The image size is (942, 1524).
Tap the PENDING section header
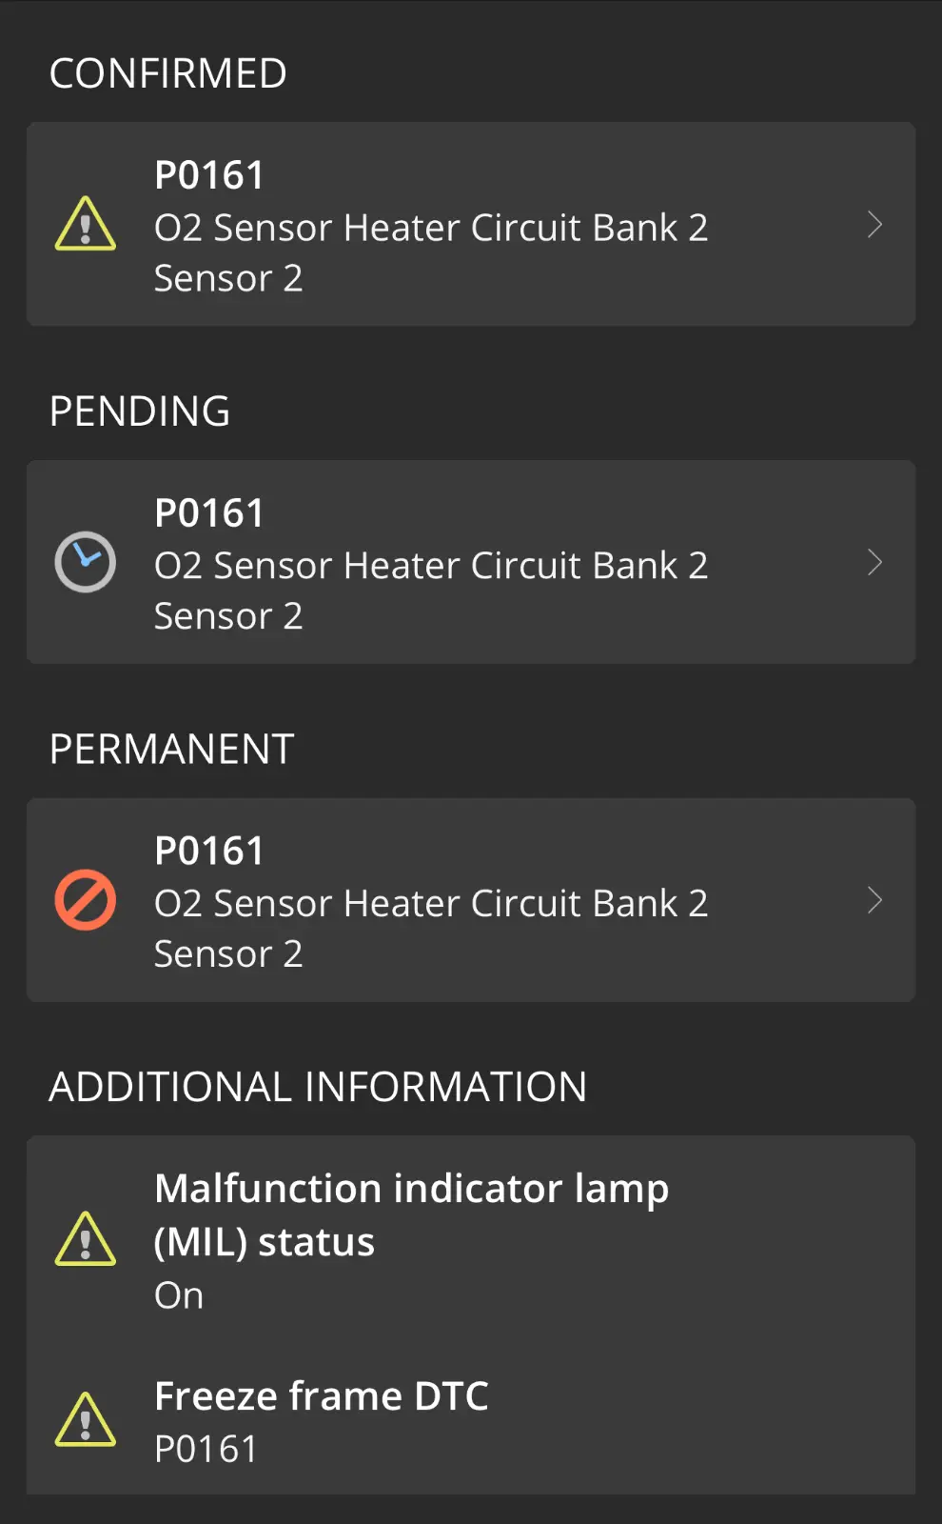(x=140, y=411)
